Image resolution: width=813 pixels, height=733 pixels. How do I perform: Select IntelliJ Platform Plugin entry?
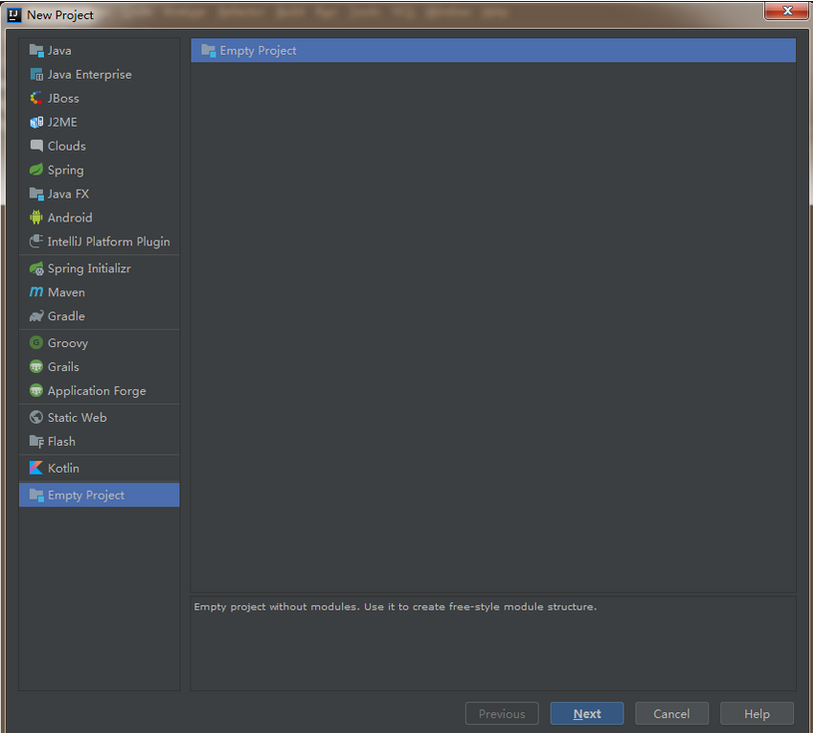99,241
